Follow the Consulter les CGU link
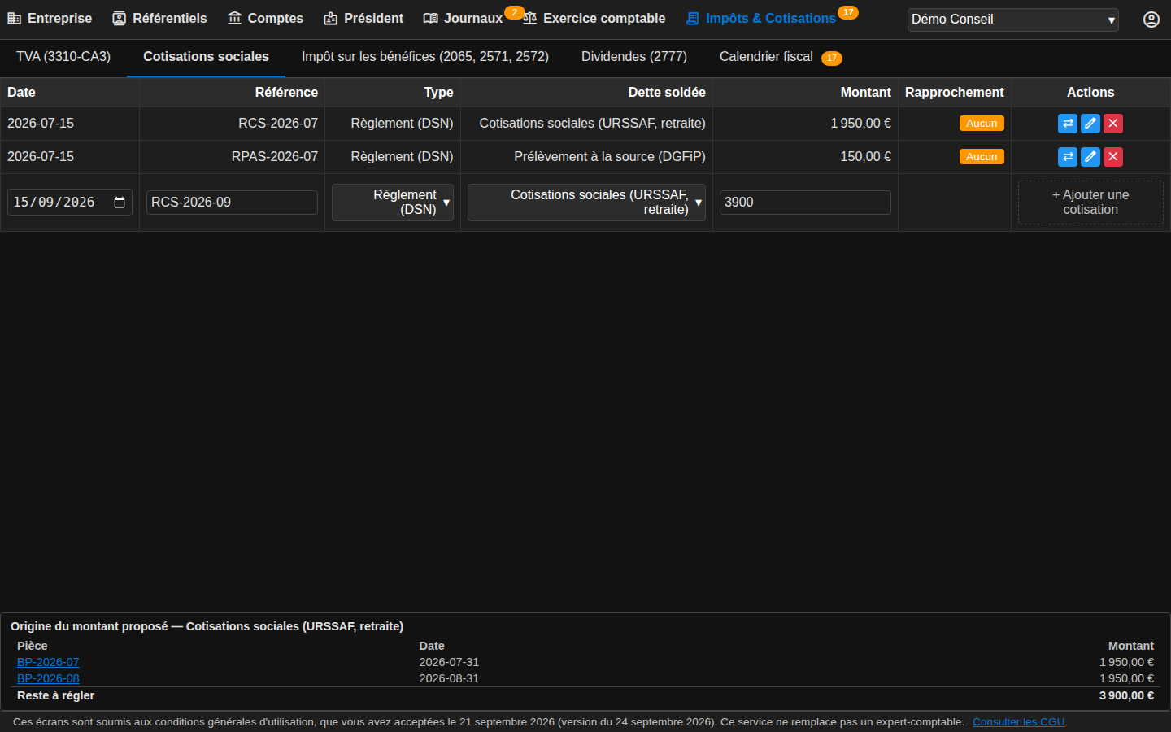This screenshot has width=1171, height=732. coord(1018,722)
